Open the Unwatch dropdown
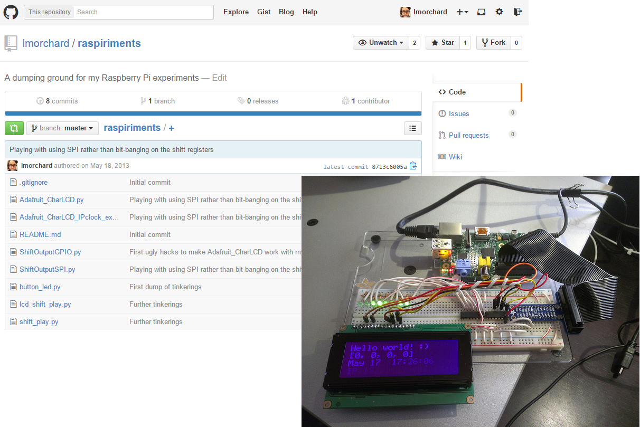The width and height of the screenshot is (640, 427). pyautogui.click(x=380, y=43)
